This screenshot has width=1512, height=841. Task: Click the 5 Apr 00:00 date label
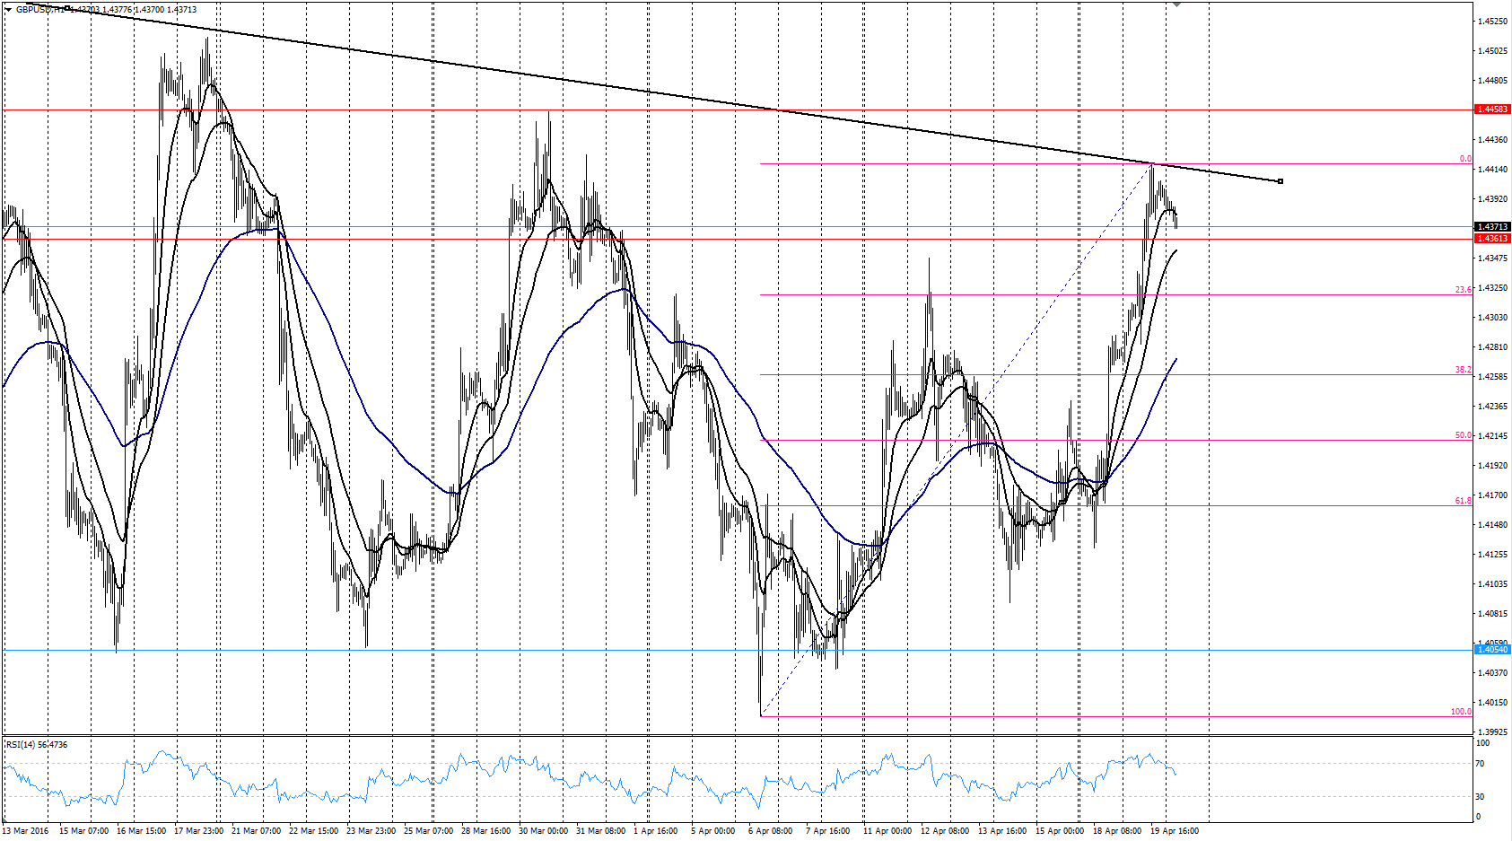[713, 831]
